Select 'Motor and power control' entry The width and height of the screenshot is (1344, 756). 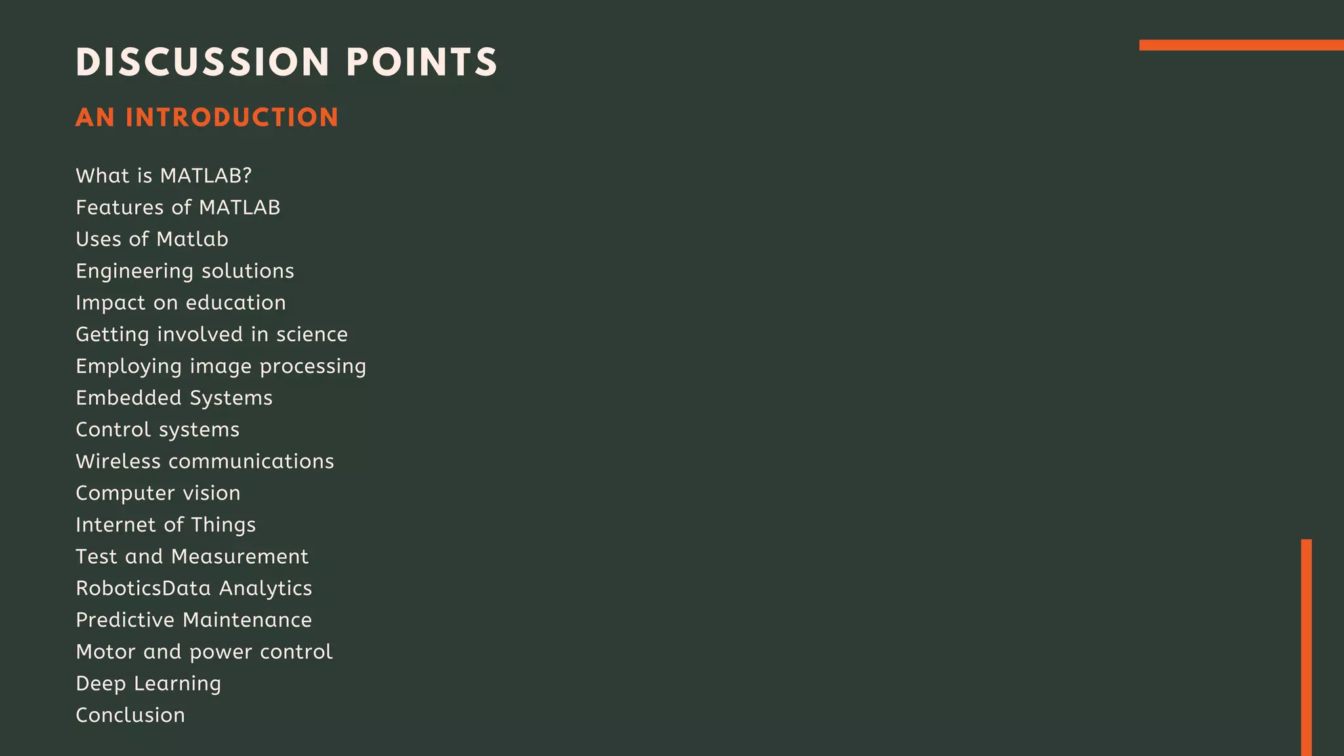(204, 652)
